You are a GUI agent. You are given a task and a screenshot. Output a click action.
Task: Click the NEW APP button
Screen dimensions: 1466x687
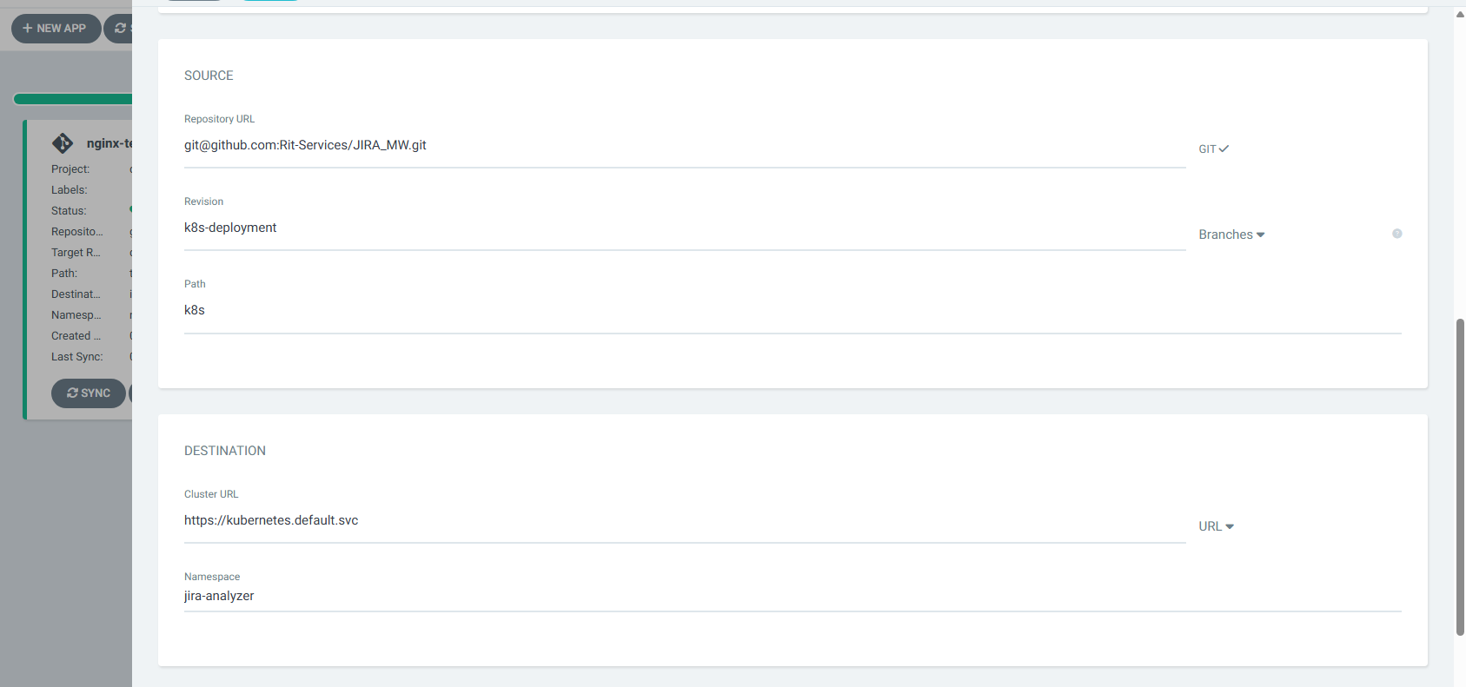[x=56, y=29]
